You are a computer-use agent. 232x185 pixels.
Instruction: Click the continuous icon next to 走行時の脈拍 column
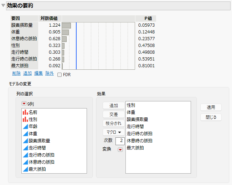pyautogui.click(x=25, y=155)
